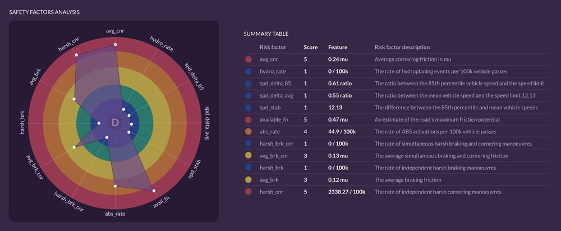Viewport: 561px width, 231px height.
Task: Click the yellow dot beside avg_brk_cnr row
Action: click(x=249, y=155)
